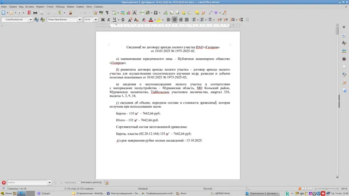Open Times New Roman font dropdown
Image resolution: width=349 pixels, height=196 pixels.
[80, 20]
